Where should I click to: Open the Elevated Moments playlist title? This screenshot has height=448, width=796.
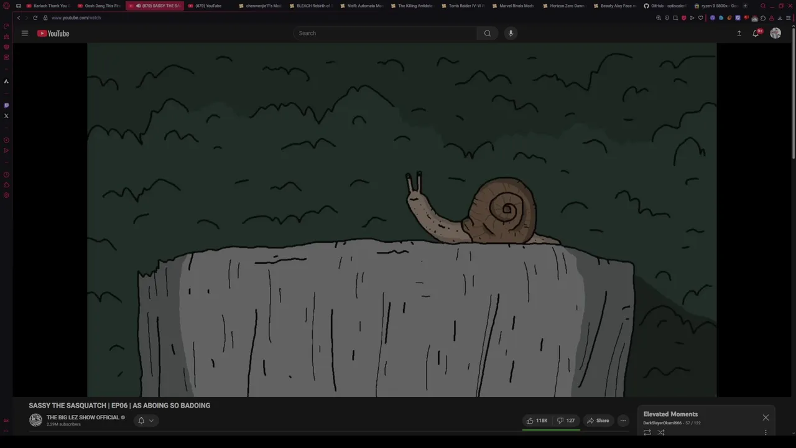670,414
